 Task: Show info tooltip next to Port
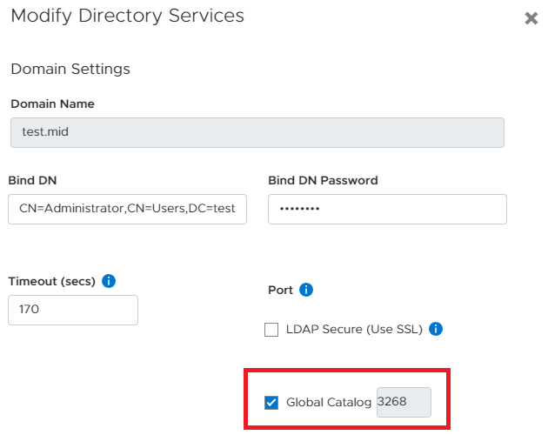click(305, 290)
